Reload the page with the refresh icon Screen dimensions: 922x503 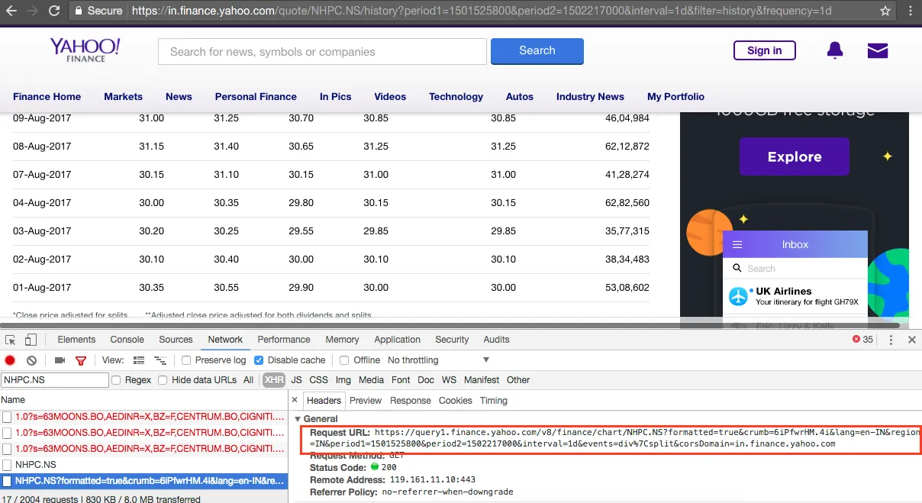54,11
